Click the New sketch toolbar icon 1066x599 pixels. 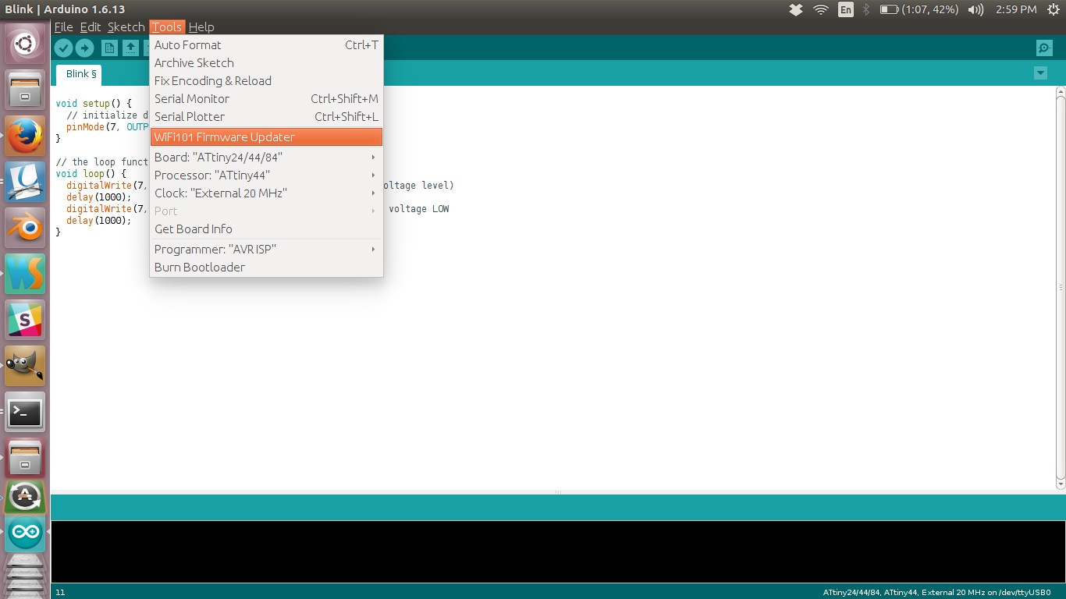[110, 48]
